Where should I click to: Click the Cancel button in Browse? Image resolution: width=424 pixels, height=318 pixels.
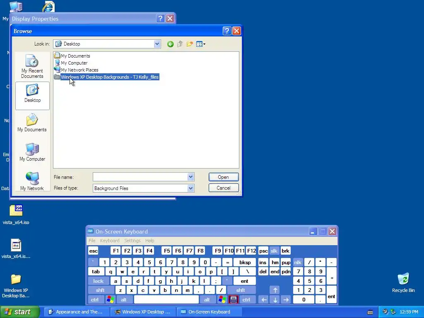click(x=224, y=188)
